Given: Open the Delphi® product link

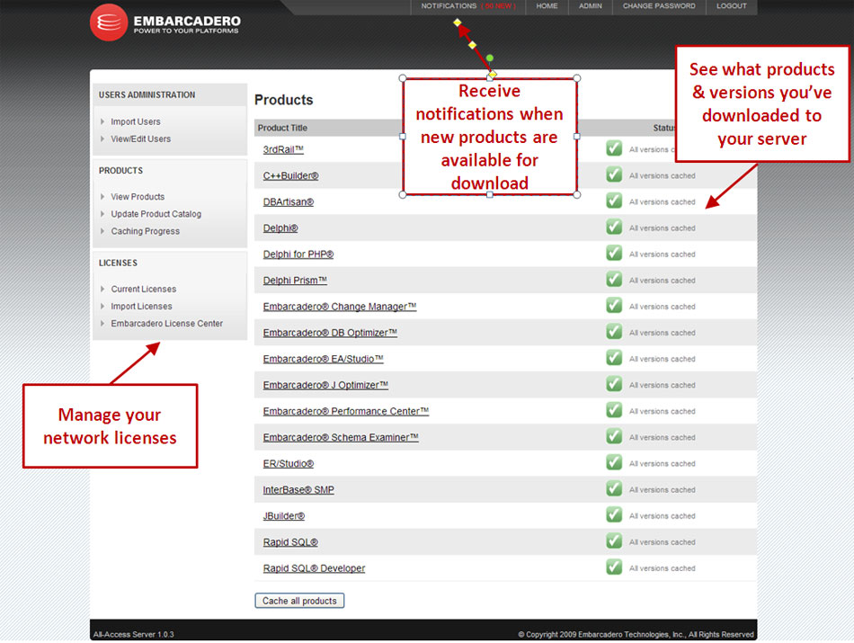Looking at the screenshot, I should pyautogui.click(x=280, y=228).
